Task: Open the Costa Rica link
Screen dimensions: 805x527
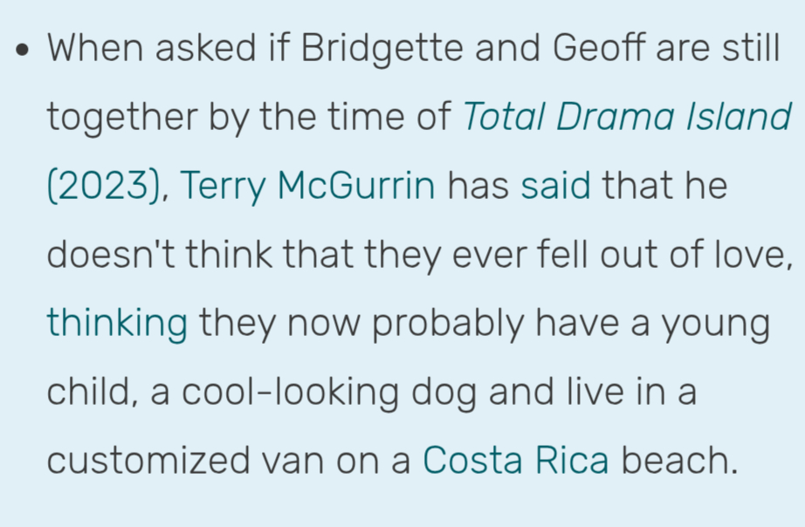Action: click(515, 461)
